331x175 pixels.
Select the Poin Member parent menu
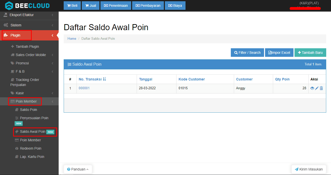coord(26,101)
